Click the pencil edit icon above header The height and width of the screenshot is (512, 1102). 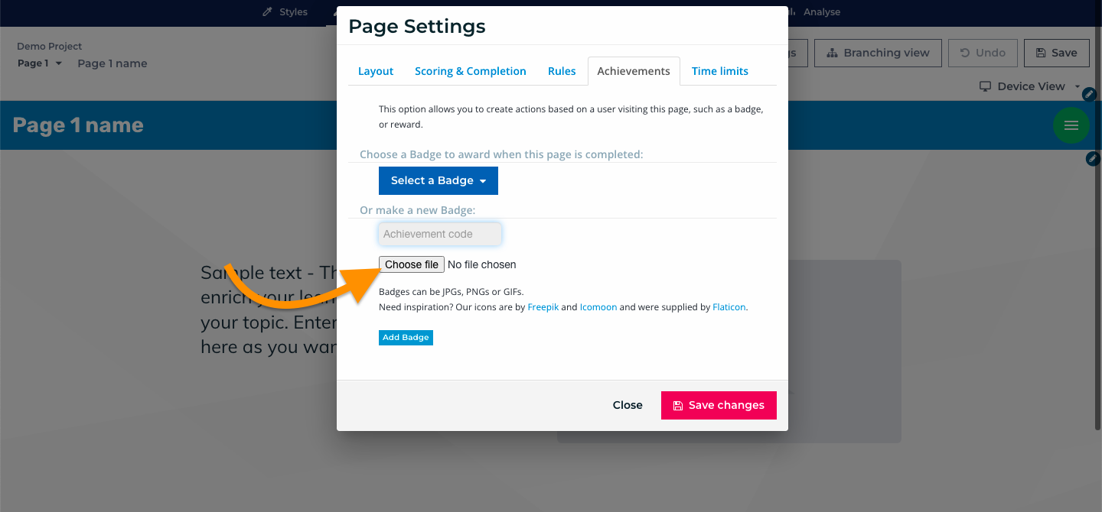pyautogui.click(x=1090, y=94)
